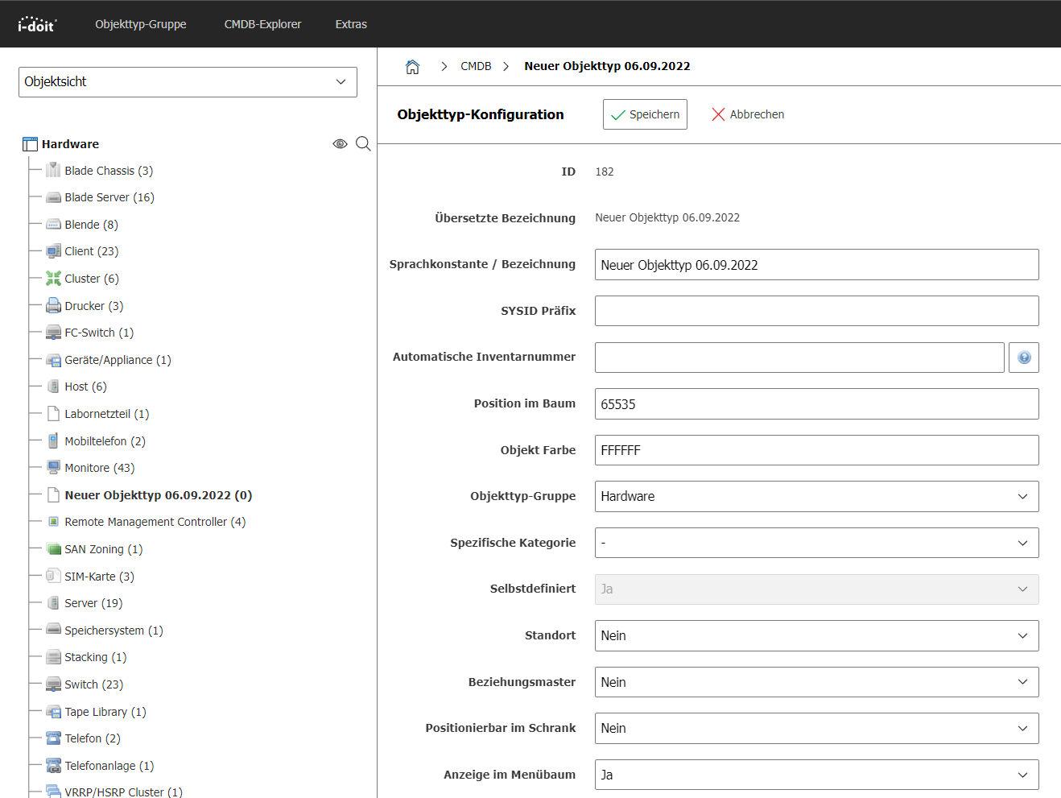Click the home breadcrumb icon
This screenshot has width=1061, height=798.
pos(412,67)
